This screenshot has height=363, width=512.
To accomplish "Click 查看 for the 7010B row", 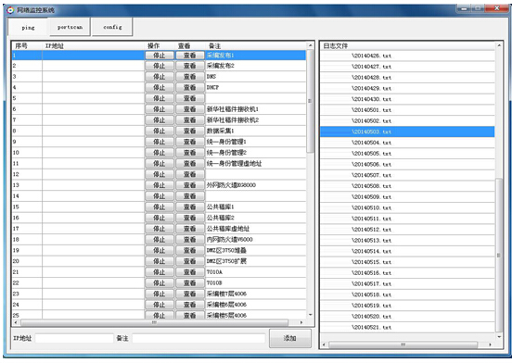I will click(190, 283).
